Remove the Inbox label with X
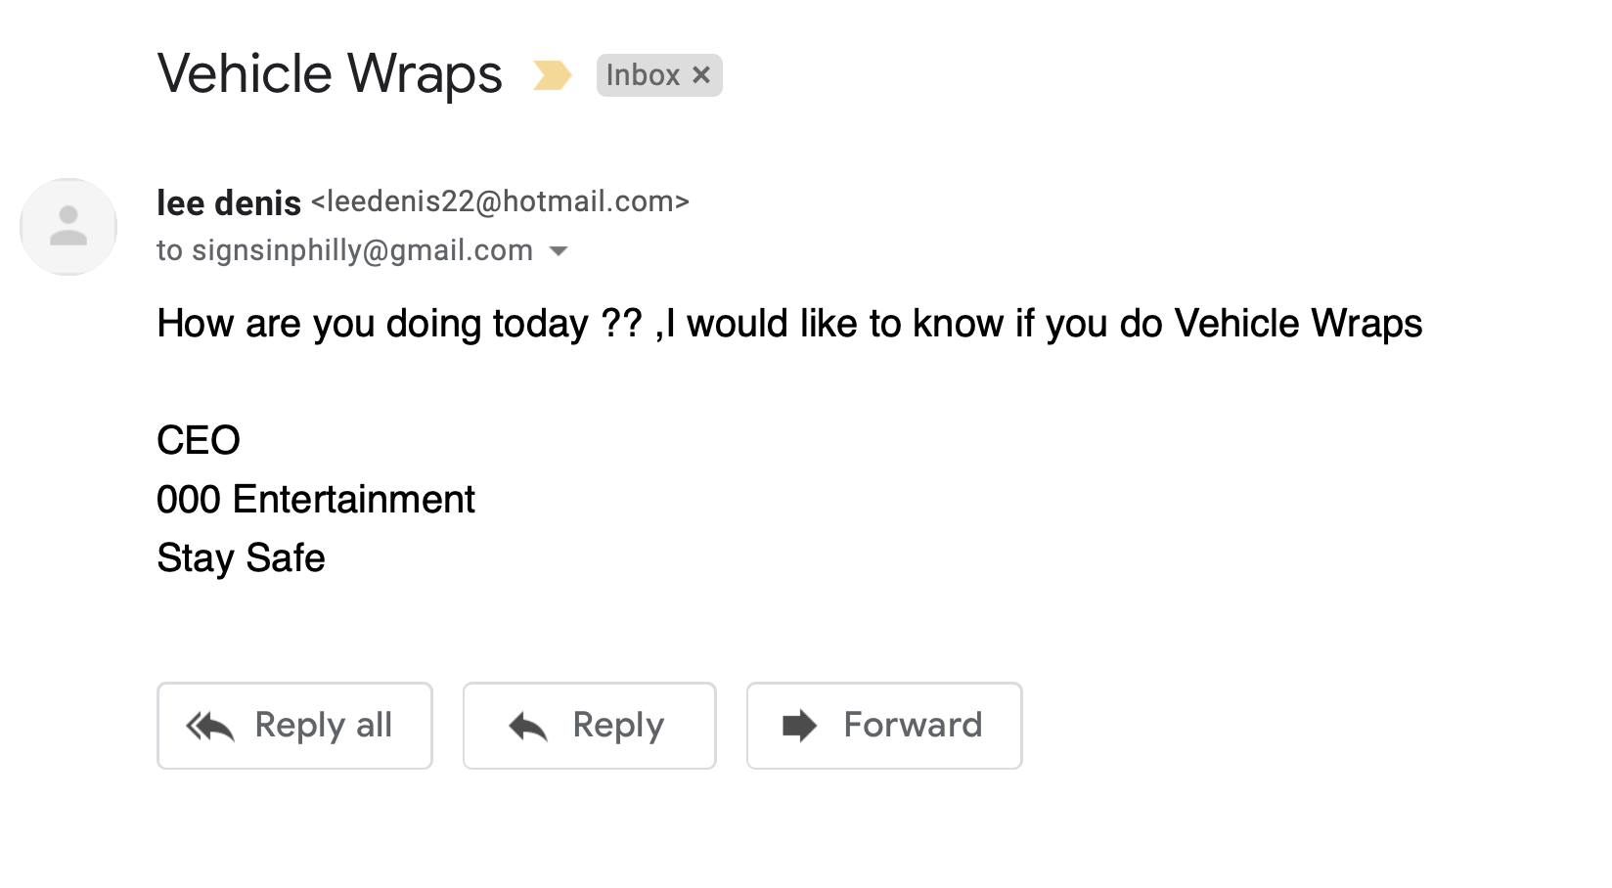 701,75
